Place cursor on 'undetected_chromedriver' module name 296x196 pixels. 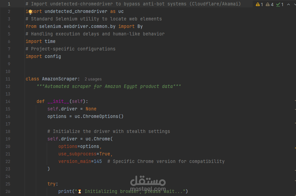[x=76, y=11]
